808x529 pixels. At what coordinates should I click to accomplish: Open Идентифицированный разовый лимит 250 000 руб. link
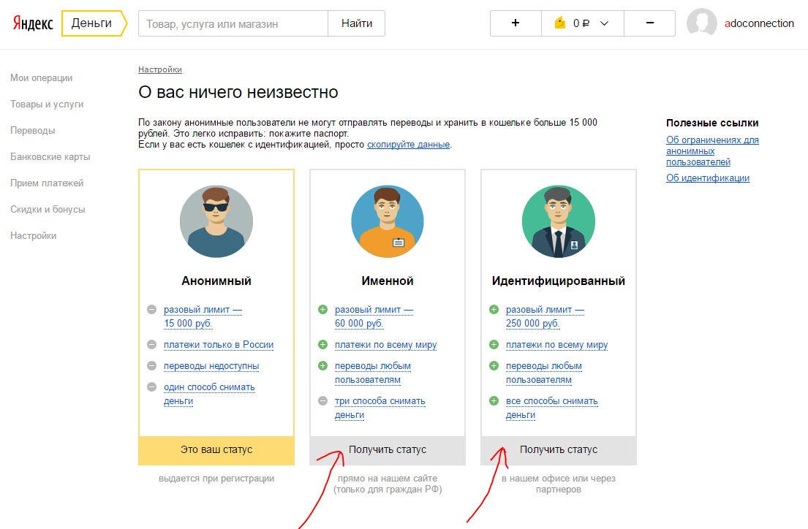[545, 316]
